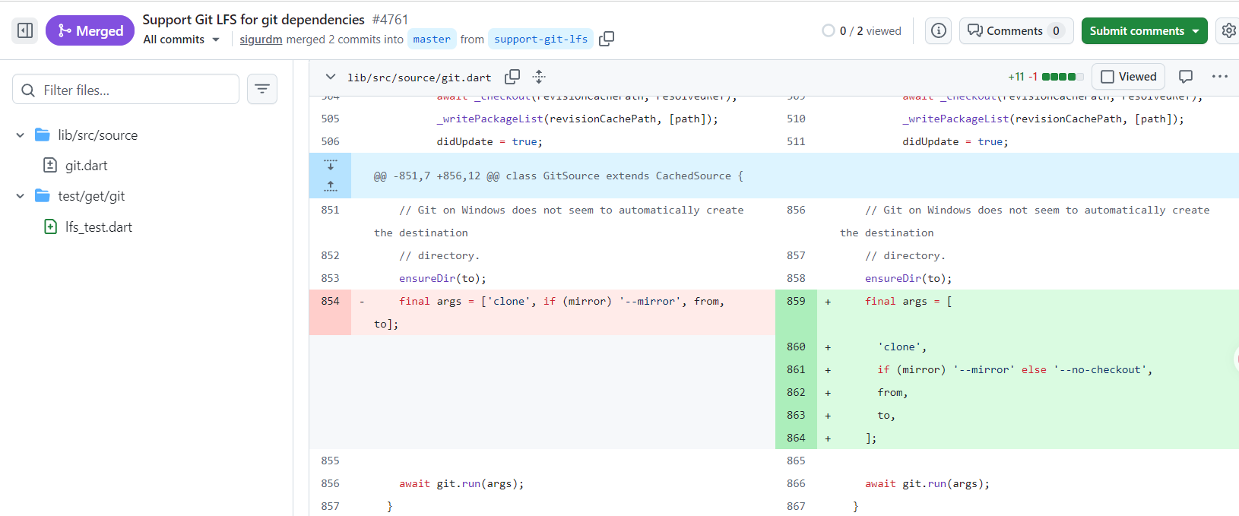Click the pull request number #4761
This screenshot has height=516, width=1239.
(x=390, y=20)
